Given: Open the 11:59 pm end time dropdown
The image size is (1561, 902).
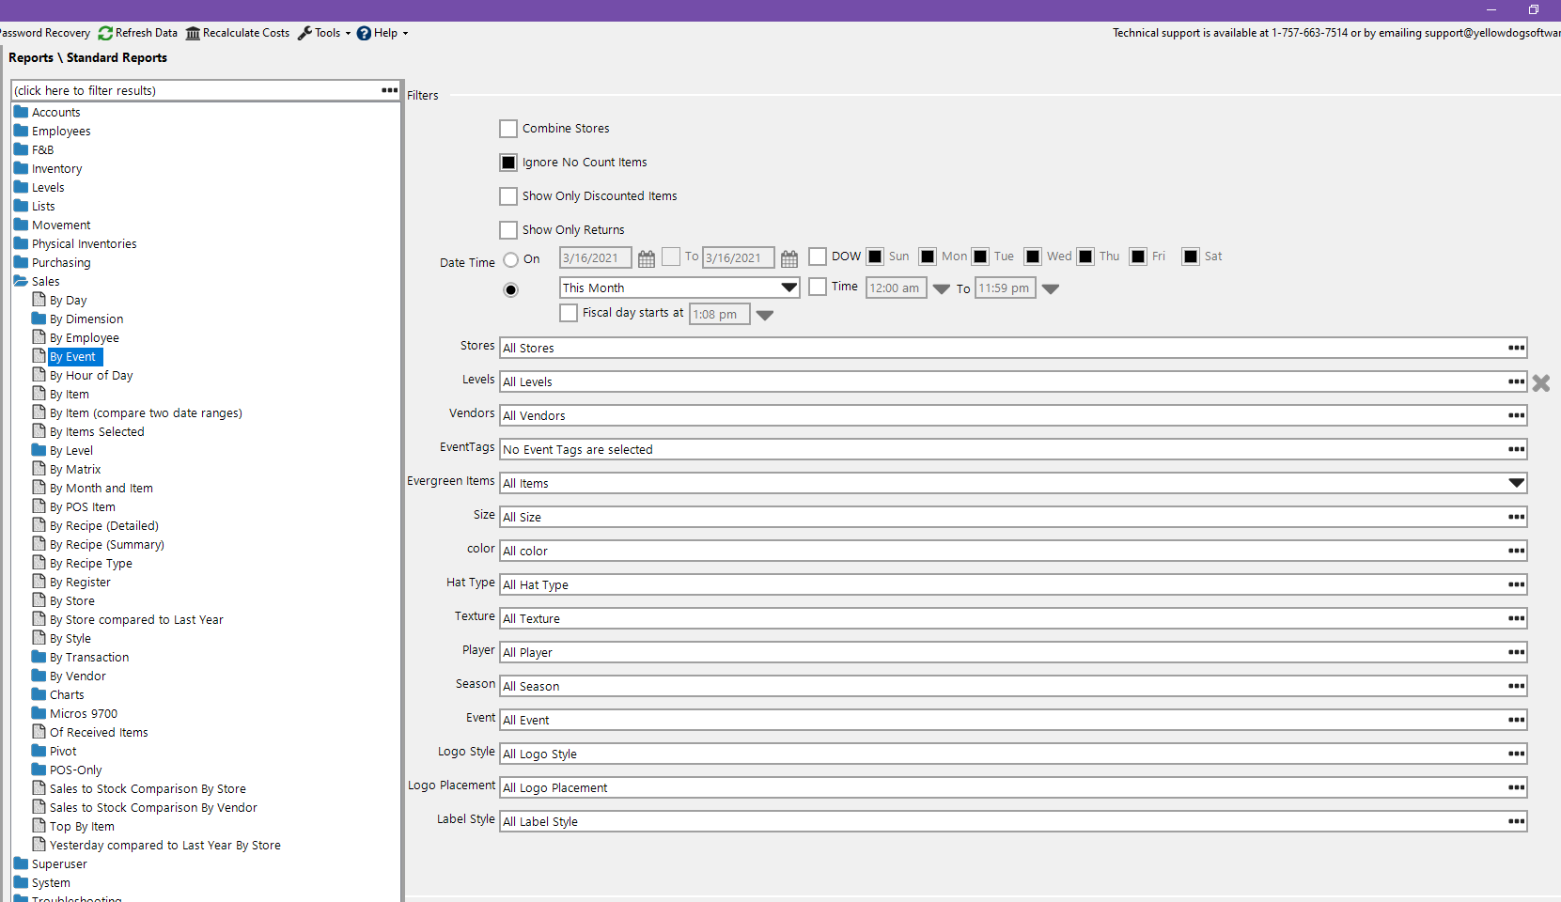Looking at the screenshot, I should pyautogui.click(x=1051, y=289).
